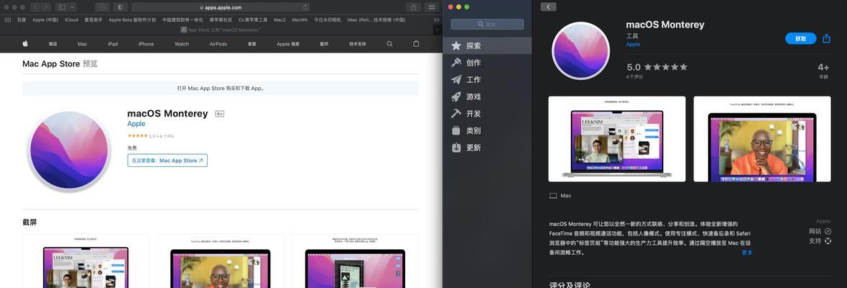Click 在这里查看: Mac App Store button
847x288 pixels.
point(167,160)
